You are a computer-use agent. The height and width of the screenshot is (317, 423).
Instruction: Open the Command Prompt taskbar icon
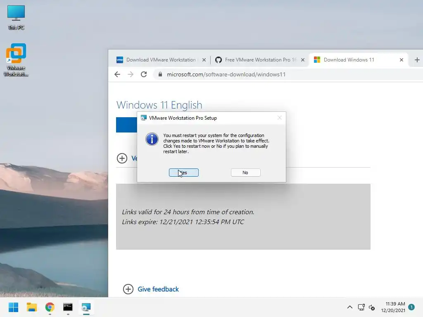(x=68, y=307)
